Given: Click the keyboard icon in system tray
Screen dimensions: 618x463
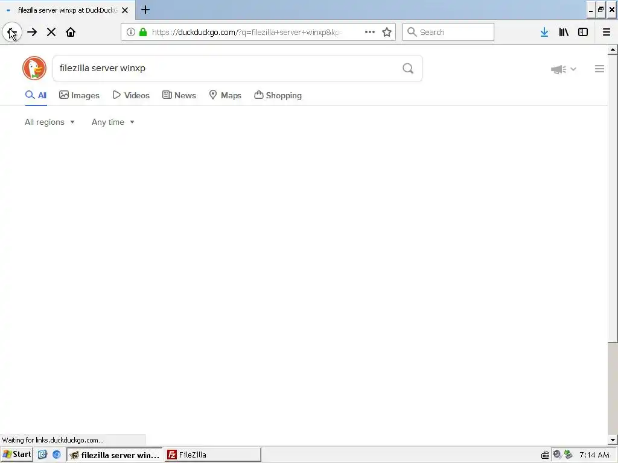Looking at the screenshot, I should click(x=545, y=455).
